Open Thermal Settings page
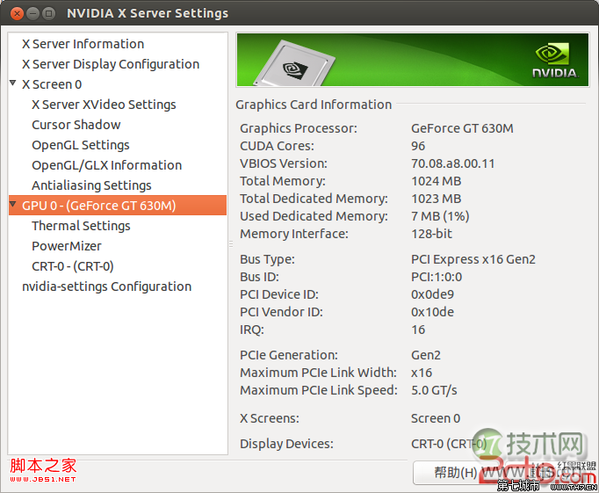 81,226
